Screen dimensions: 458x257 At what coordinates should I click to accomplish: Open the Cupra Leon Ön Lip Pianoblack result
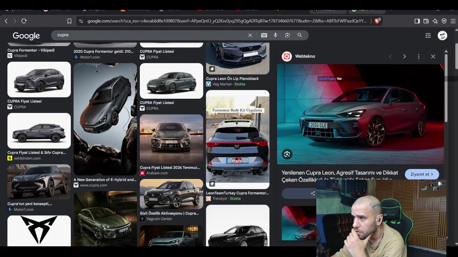(x=232, y=79)
